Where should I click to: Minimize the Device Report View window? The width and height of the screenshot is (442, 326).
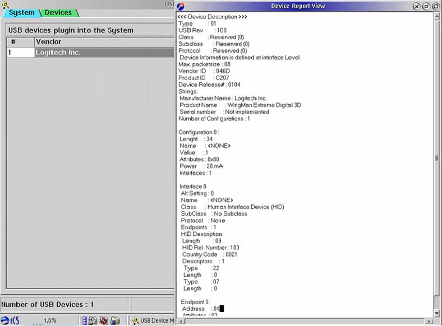coord(426,6)
